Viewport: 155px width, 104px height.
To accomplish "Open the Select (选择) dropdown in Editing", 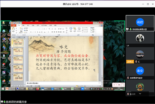I will 93,32.
